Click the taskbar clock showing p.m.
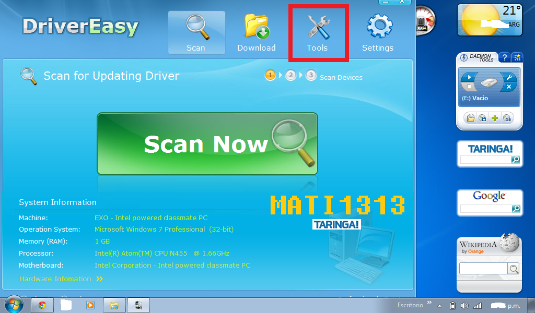Viewport: 535px width, 313px height. point(505,306)
